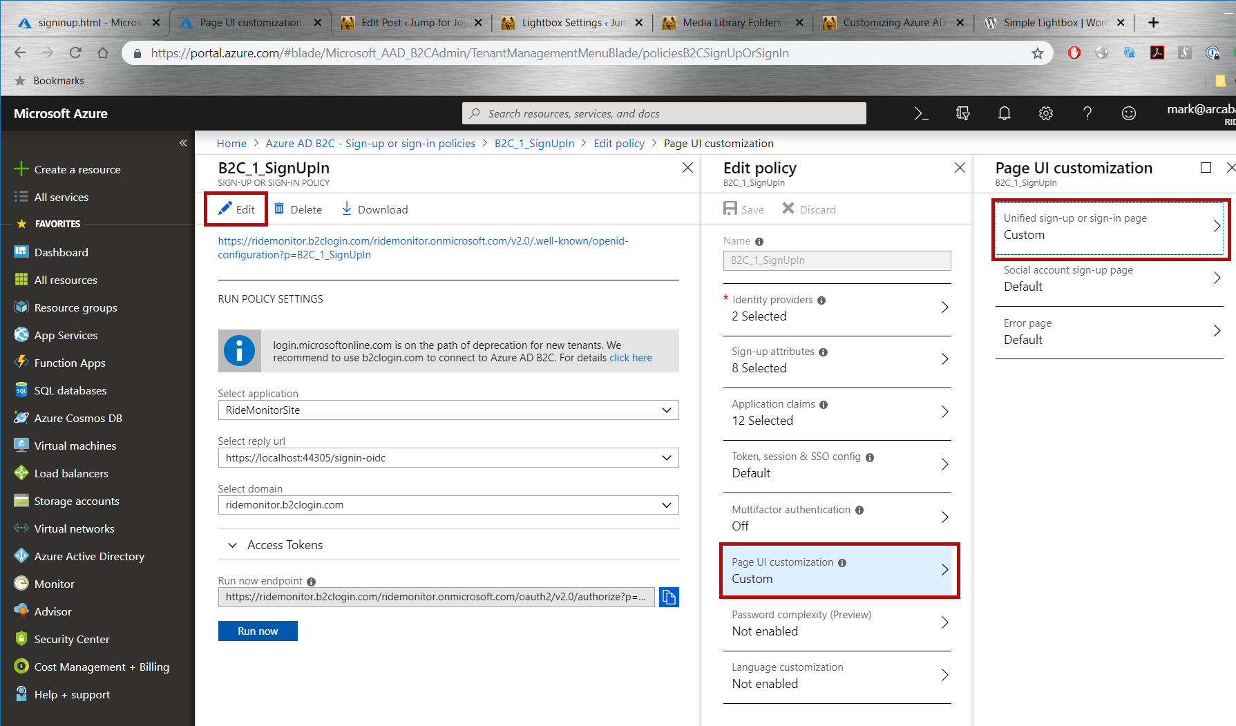Viewport: 1236px width, 726px height.
Task: Open Token, session & SSO config
Action: pyautogui.click(x=837, y=465)
